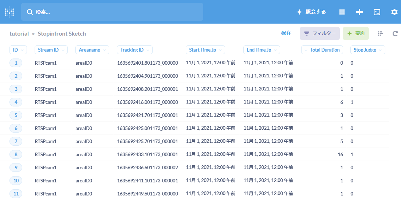Screen dimensions: 401x198
Task: Click the 要約 summarize button
Action: point(355,33)
